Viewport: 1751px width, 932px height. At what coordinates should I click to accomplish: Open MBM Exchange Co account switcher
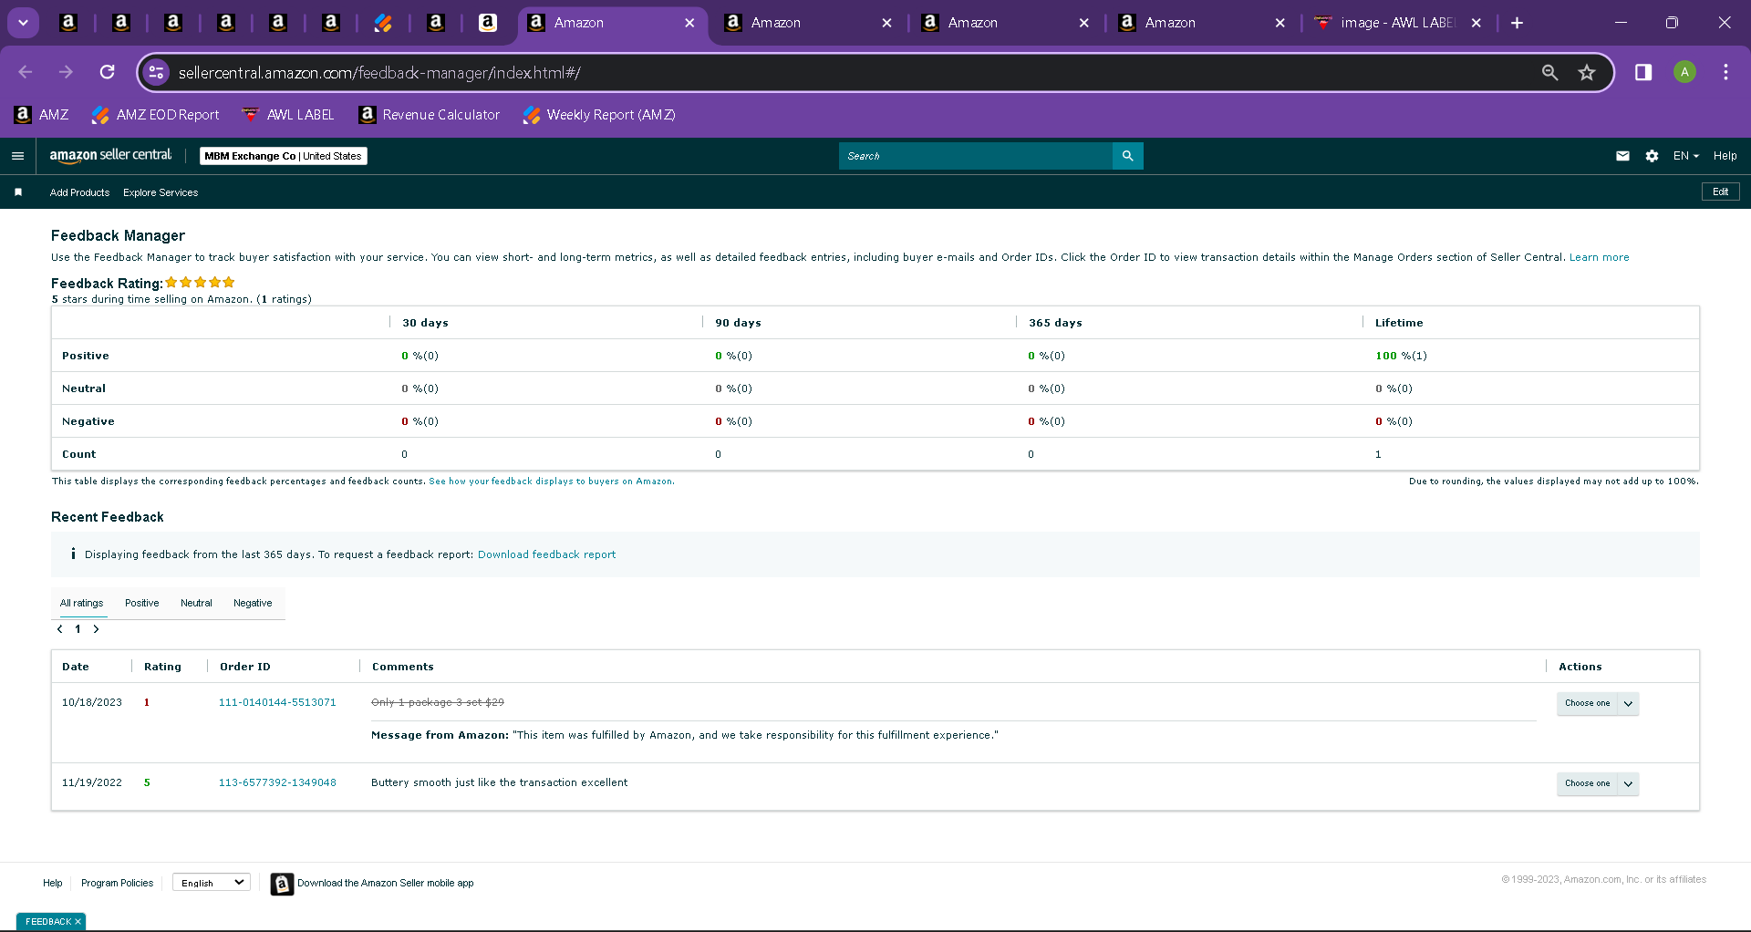click(x=284, y=156)
